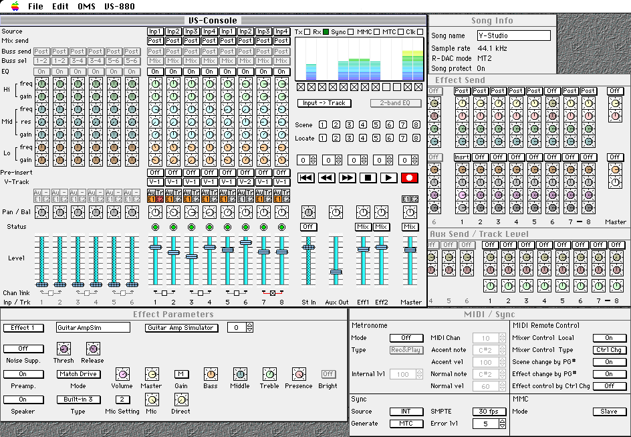Click the Release knob in Effect Parameters

pyautogui.click(x=93, y=349)
